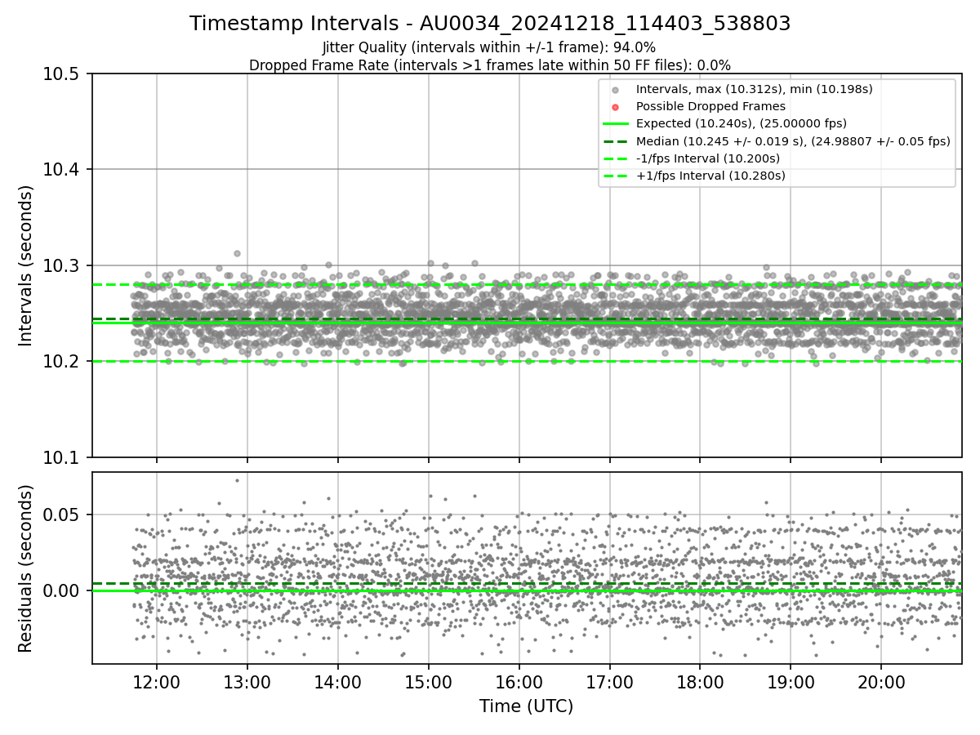Click the 12:00 time tick label
Image resolution: width=980 pixels, height=735 pixels.
[x=157, y=683]
